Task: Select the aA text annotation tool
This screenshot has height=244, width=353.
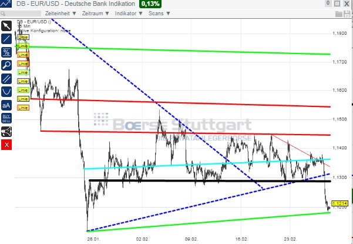Action: pyautogui.click(x=6, y=105)
